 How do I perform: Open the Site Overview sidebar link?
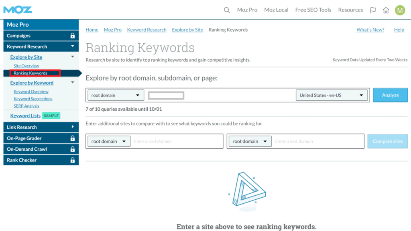coord(26,66)
